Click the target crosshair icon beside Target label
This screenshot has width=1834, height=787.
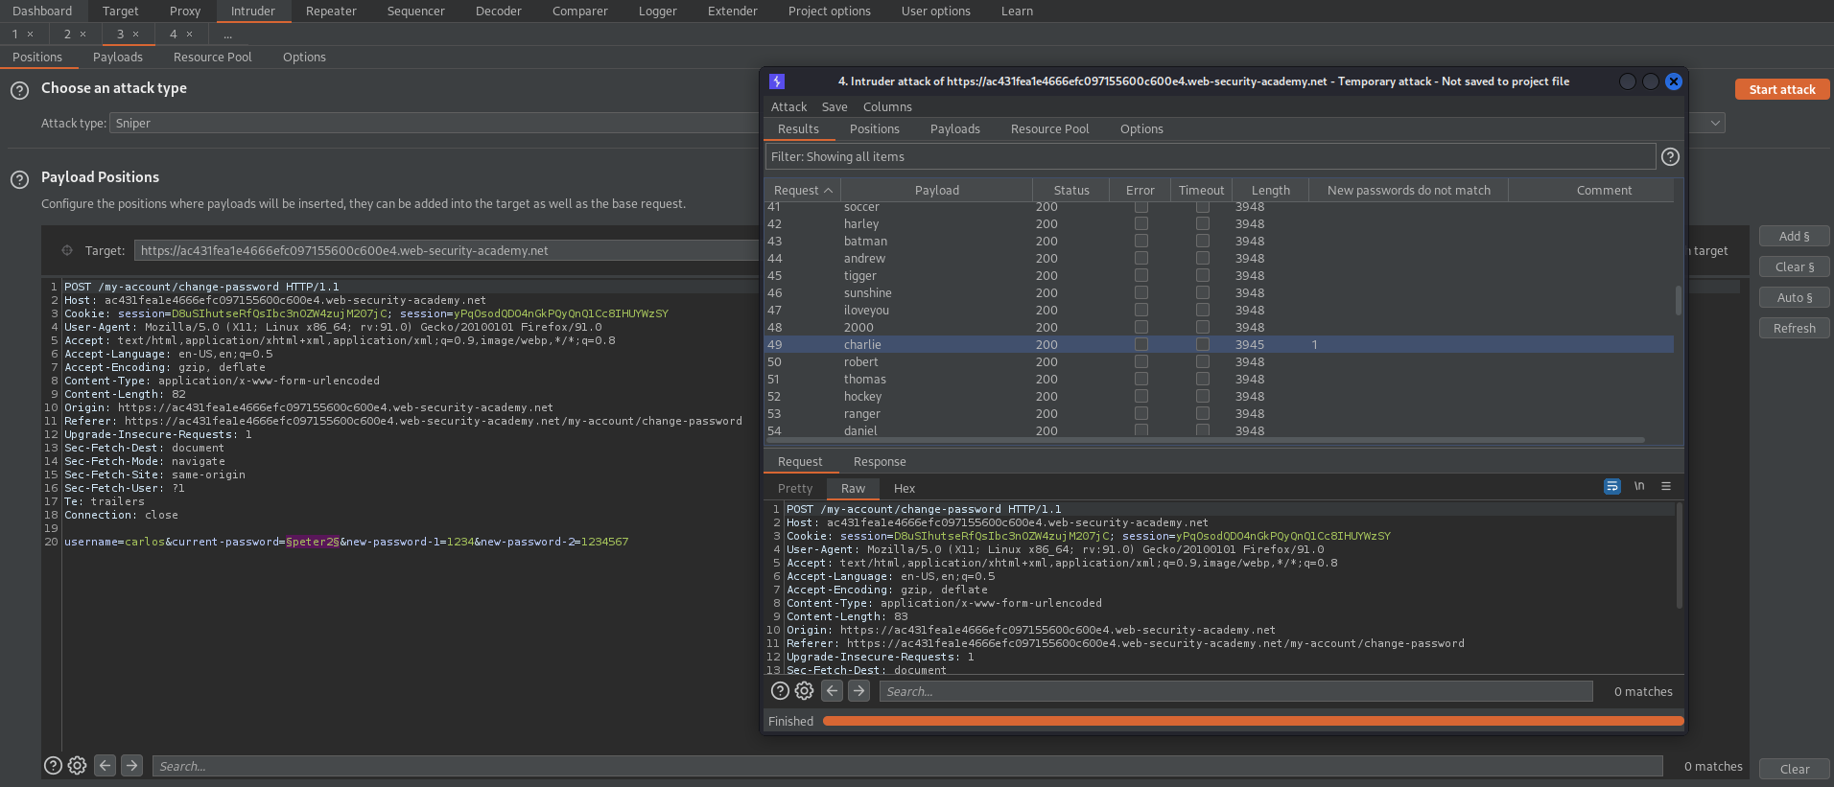(67, 250)
